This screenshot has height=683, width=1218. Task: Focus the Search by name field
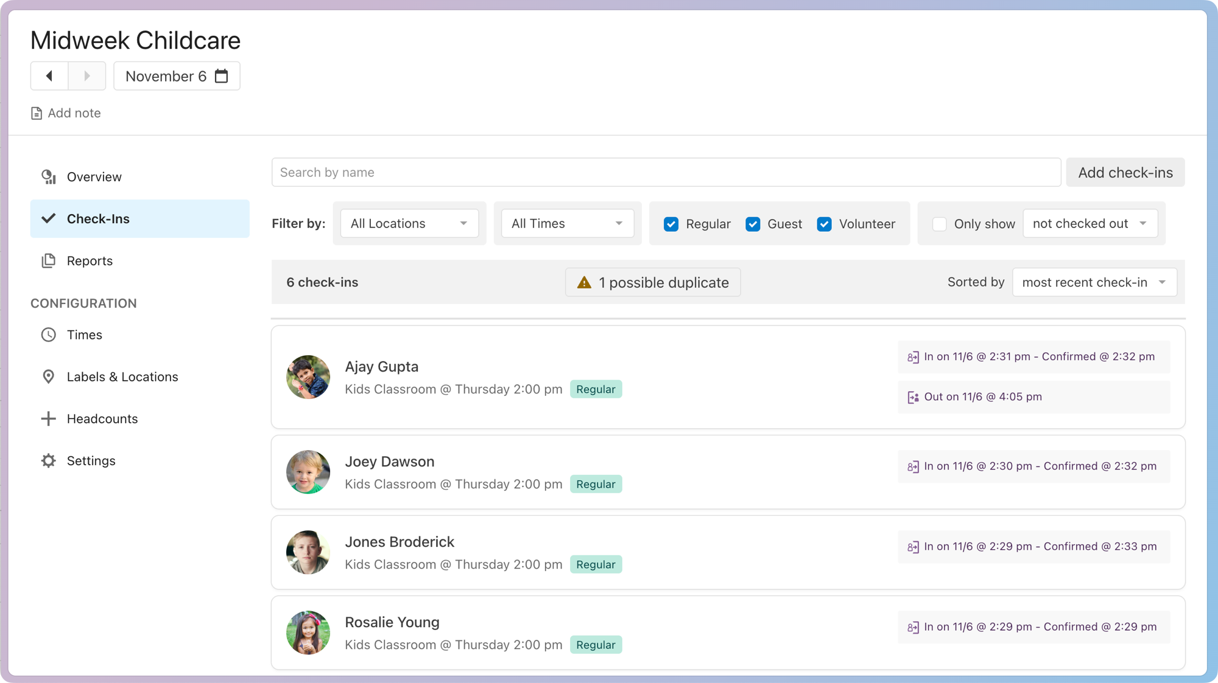tap(666, 173)
